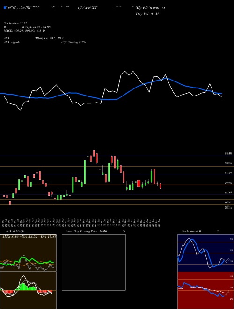234x309 pixels.
Task: Open the ADX indicator mini chart
Action: [28, 253]
